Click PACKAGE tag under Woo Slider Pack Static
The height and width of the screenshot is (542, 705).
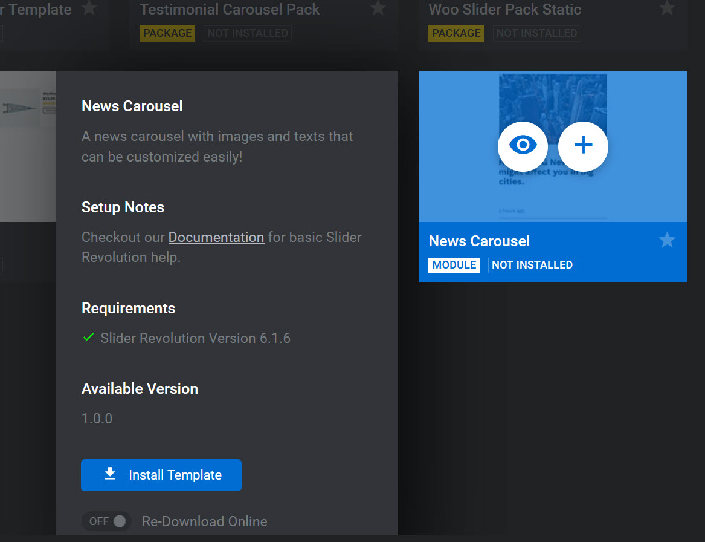(x=456, y=33)
